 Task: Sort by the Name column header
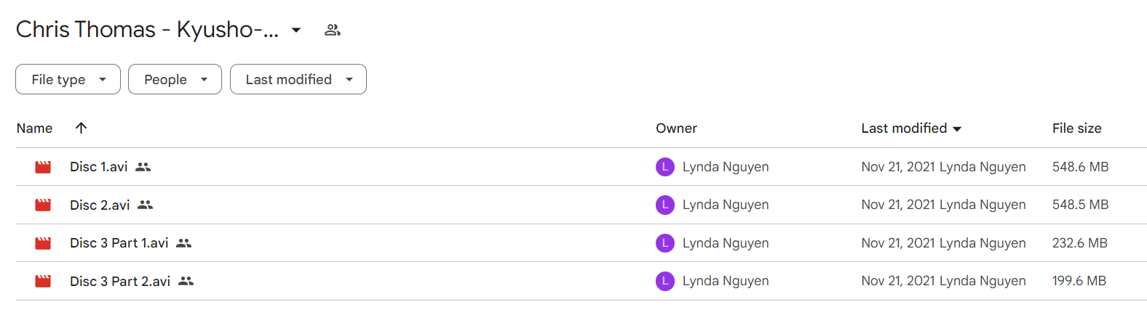click(34, 128)
